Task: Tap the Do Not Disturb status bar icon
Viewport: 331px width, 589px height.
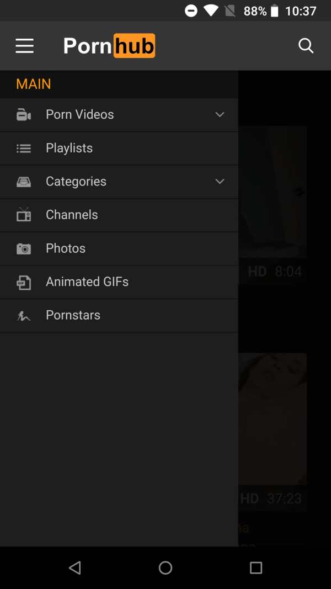Action: click(191, 11)
